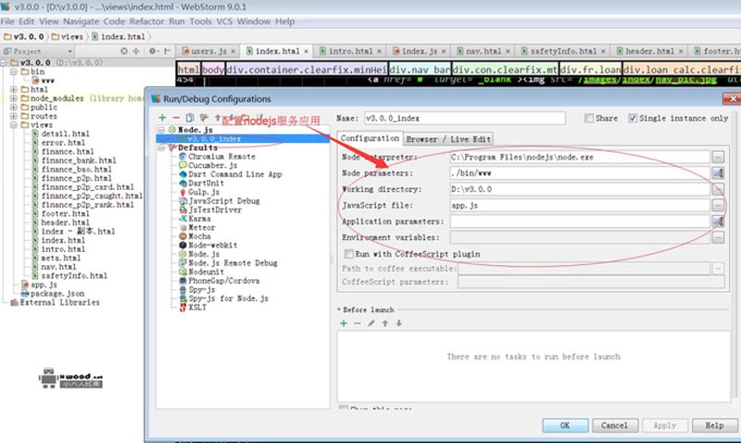The image size is (741, 443).
Task: Select Mocha default configuration
Action: click(195, 236)
